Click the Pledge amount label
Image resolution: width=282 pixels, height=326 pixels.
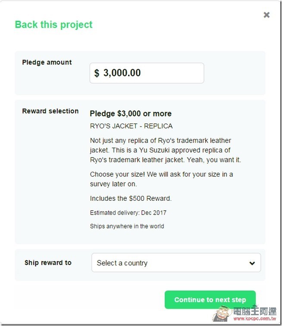point(47,62)
